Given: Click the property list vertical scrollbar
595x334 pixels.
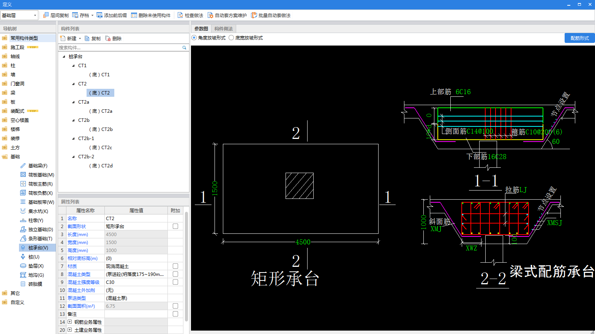Looking at the screenshot, I should [186, 266].
